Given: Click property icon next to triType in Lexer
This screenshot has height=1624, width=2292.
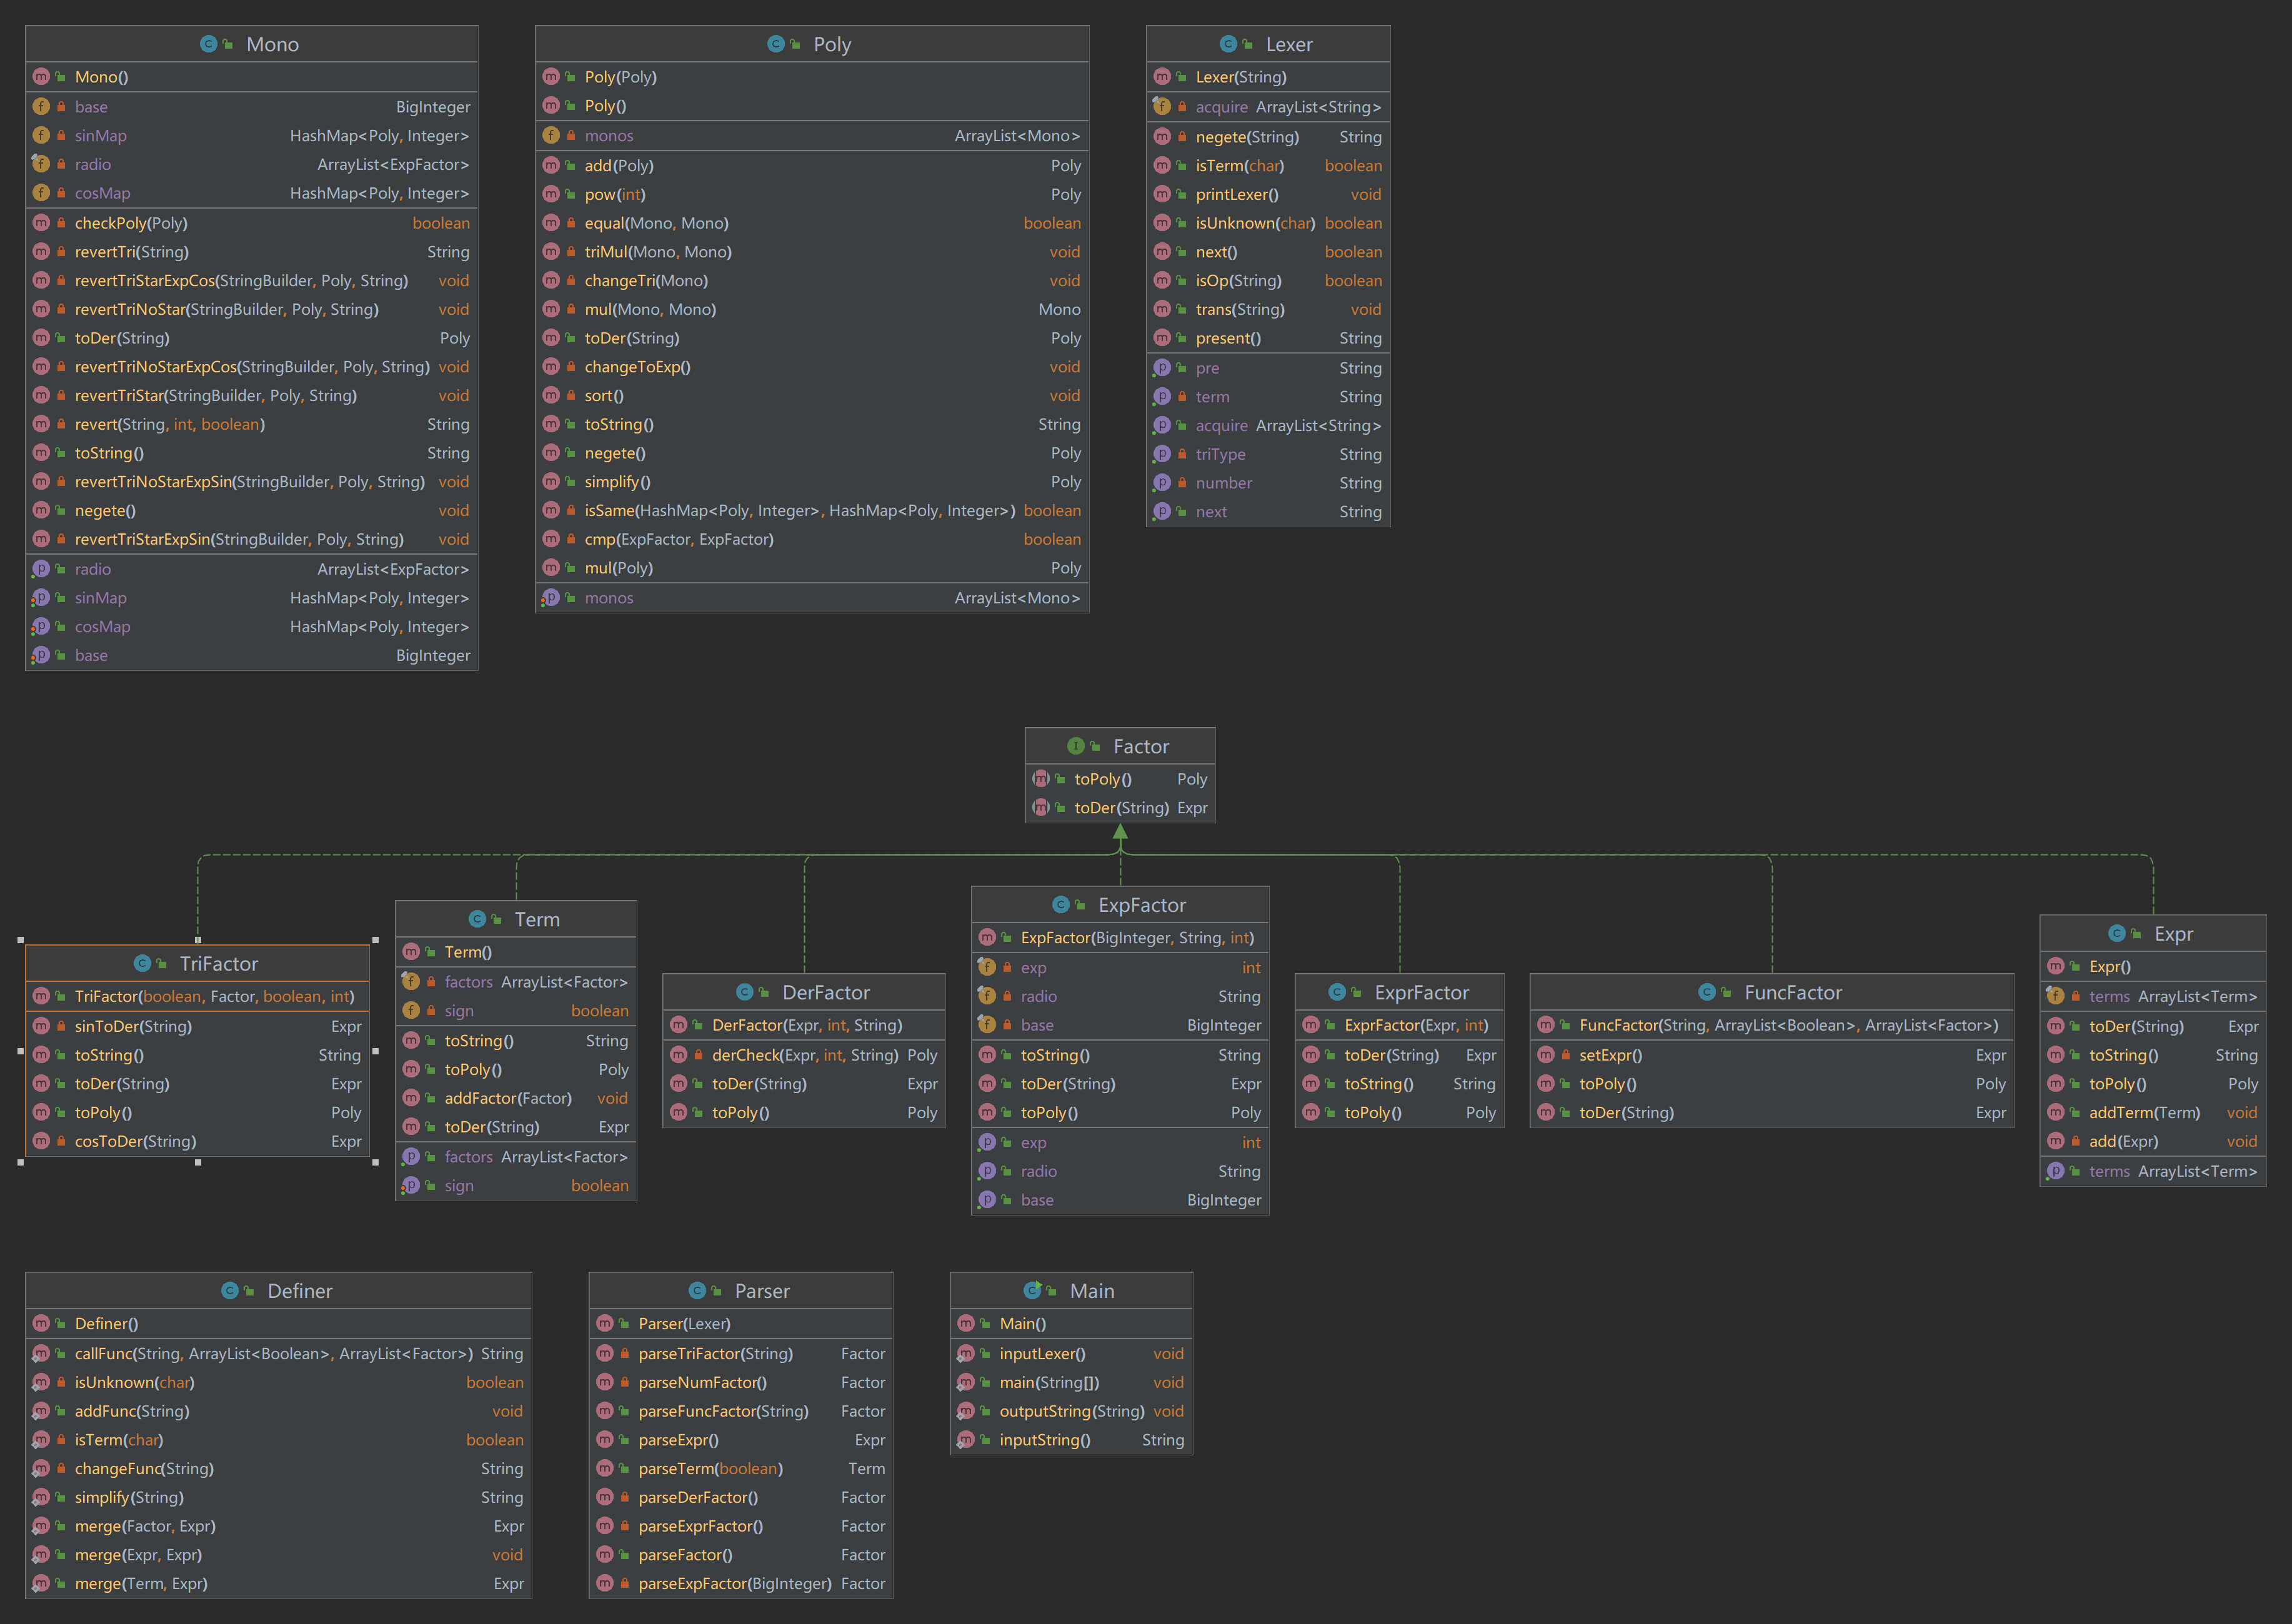Looking at the screenshot, I should [1162, 454].
